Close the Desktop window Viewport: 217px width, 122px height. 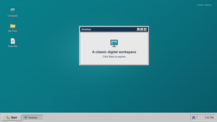pyautogui.click(x=145, y=29)
